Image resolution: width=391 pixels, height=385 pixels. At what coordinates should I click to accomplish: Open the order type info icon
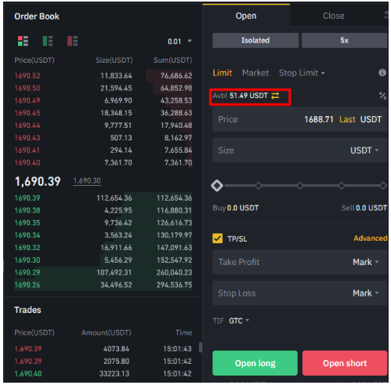pos(382,73)
